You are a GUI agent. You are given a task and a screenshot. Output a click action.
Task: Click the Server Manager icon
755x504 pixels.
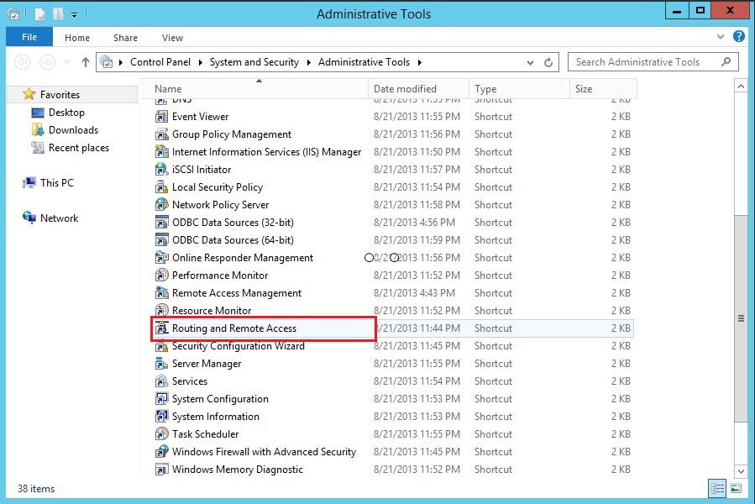pos(162,364)
